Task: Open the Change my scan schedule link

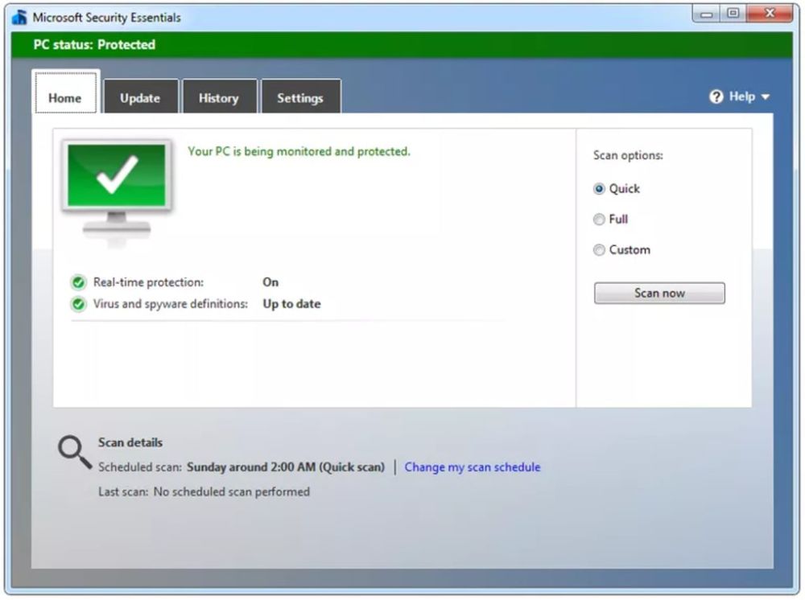Action: 472,467
